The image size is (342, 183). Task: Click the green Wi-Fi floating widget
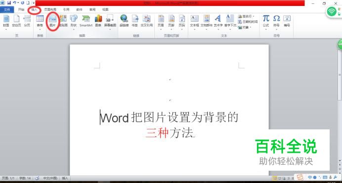pyautogui.click(x=332, y=11)
